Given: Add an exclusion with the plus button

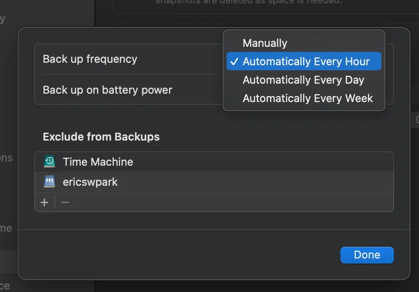Looking at the screenshot, I should click(44, 203).
